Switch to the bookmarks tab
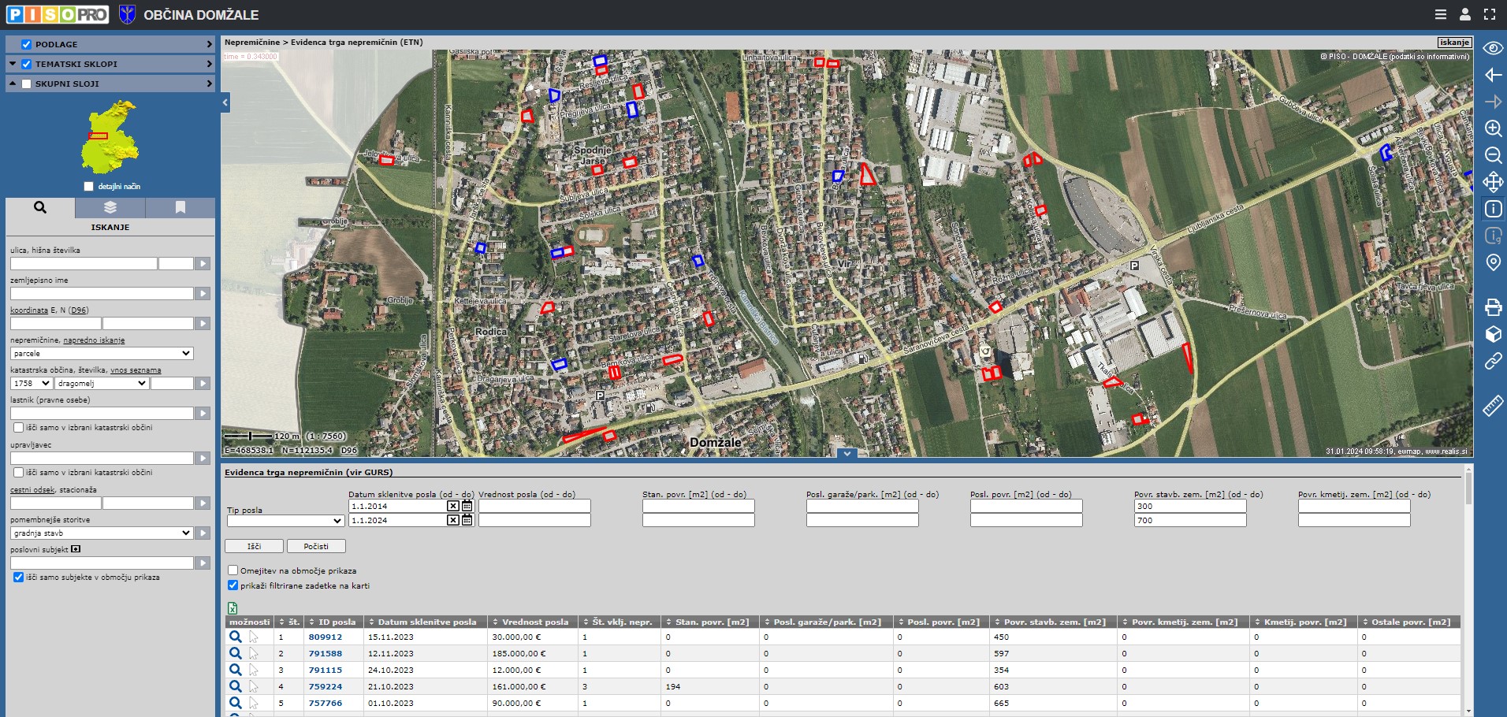The height and width of the screenshot is (717, 1507). point(180,207)
